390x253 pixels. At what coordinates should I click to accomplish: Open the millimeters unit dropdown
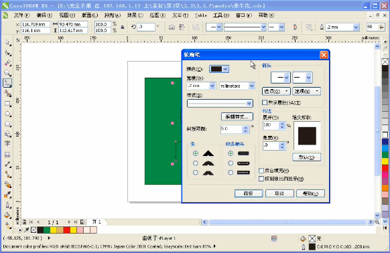click(252, 86)
